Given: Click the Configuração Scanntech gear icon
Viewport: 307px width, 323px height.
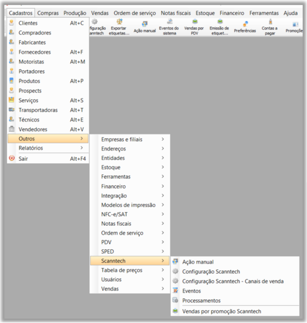Looking at the screenshot, I should 175,272.
